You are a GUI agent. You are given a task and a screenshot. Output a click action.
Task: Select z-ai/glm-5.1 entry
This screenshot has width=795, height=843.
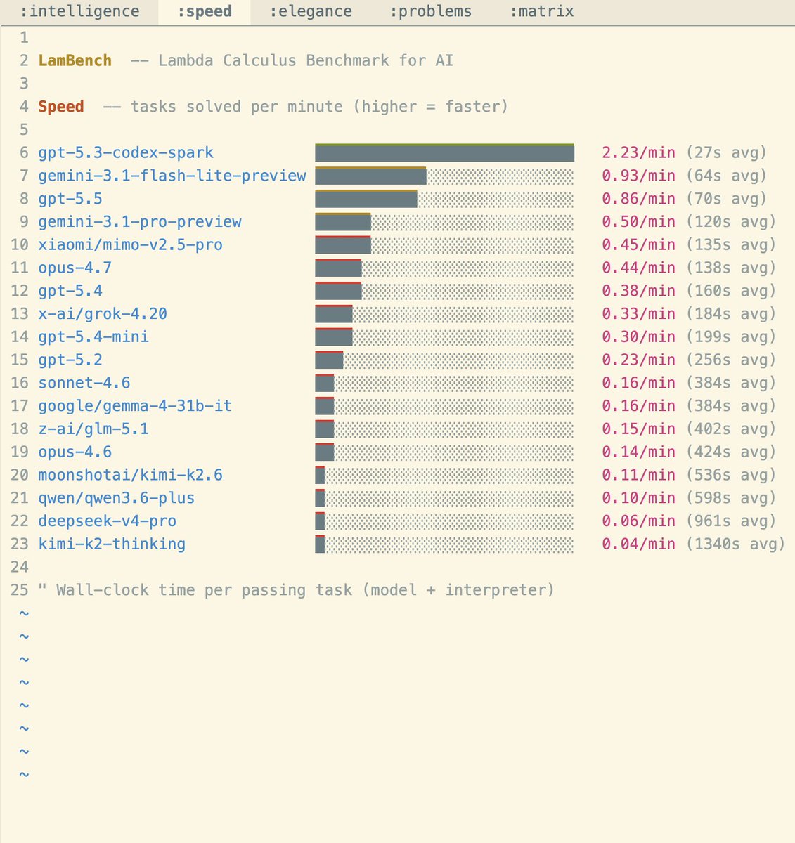93,429
